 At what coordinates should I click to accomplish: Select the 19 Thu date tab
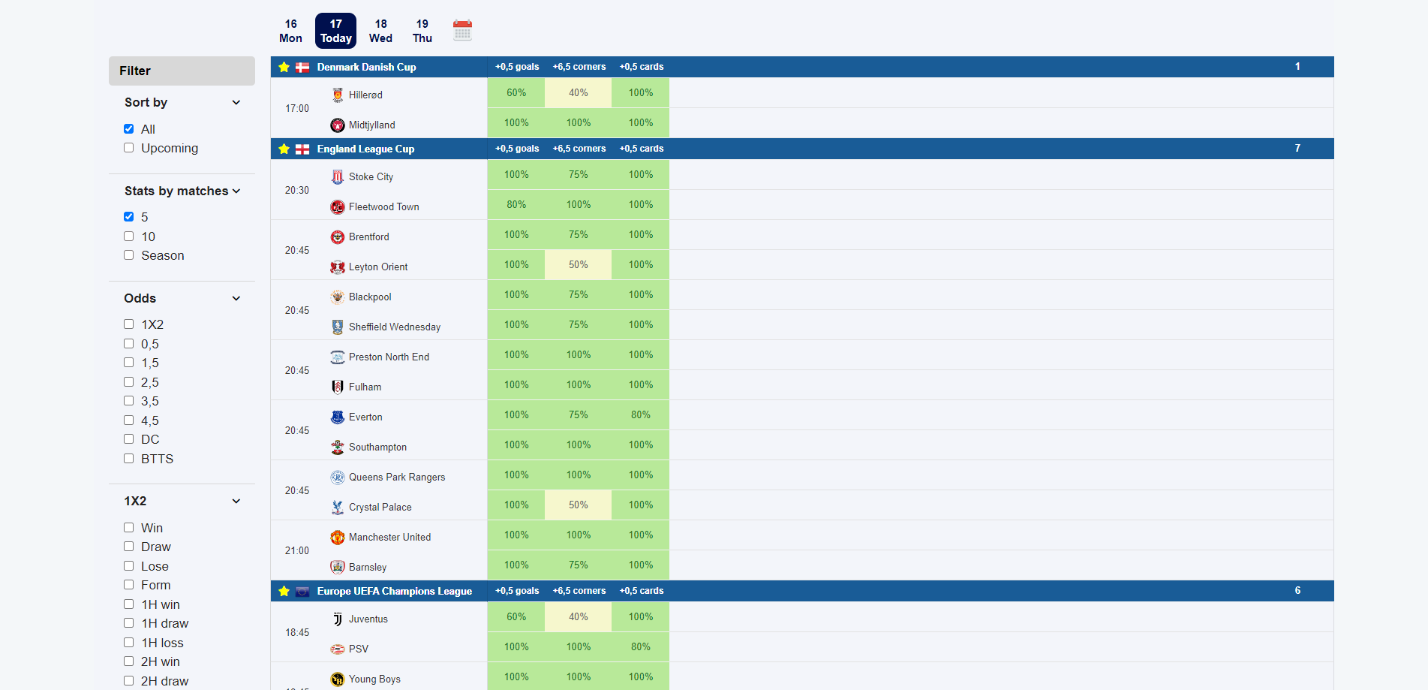pyautogui.click(x=422, y=31)
